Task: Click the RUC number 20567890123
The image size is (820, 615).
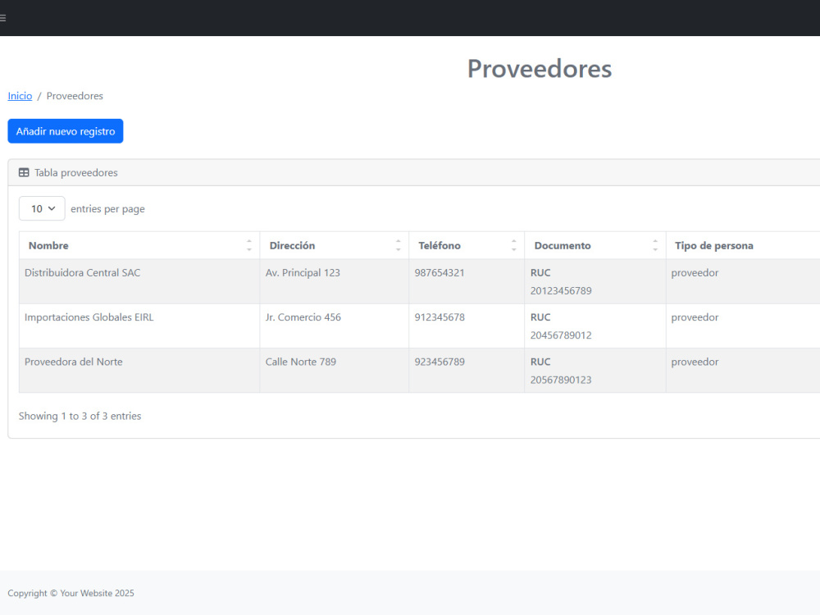Action: click(x=561, y=380)
